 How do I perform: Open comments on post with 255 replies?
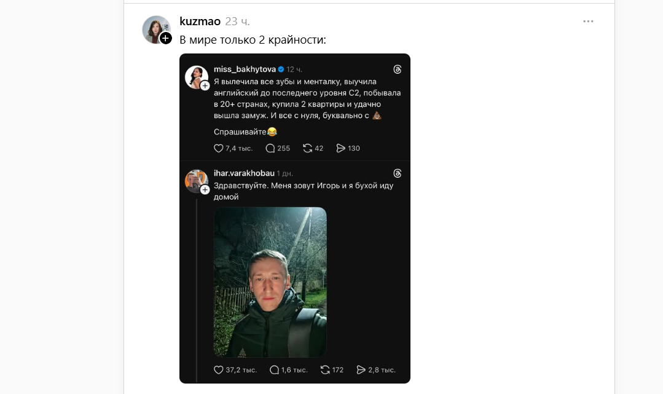coord(270,148)
